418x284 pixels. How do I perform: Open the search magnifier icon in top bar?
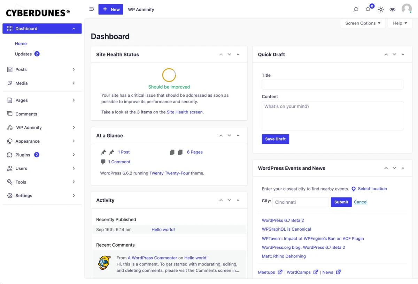tap(356, 9)
